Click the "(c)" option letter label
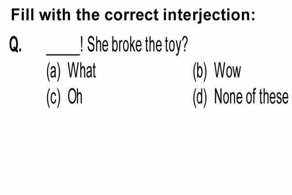This screenshot has height=195, width=292. pos(54,98)
